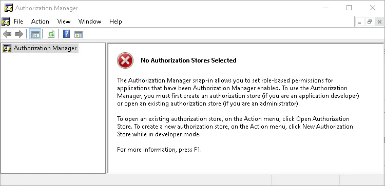
Task: Open the Help menu
Action: [115, 22]
